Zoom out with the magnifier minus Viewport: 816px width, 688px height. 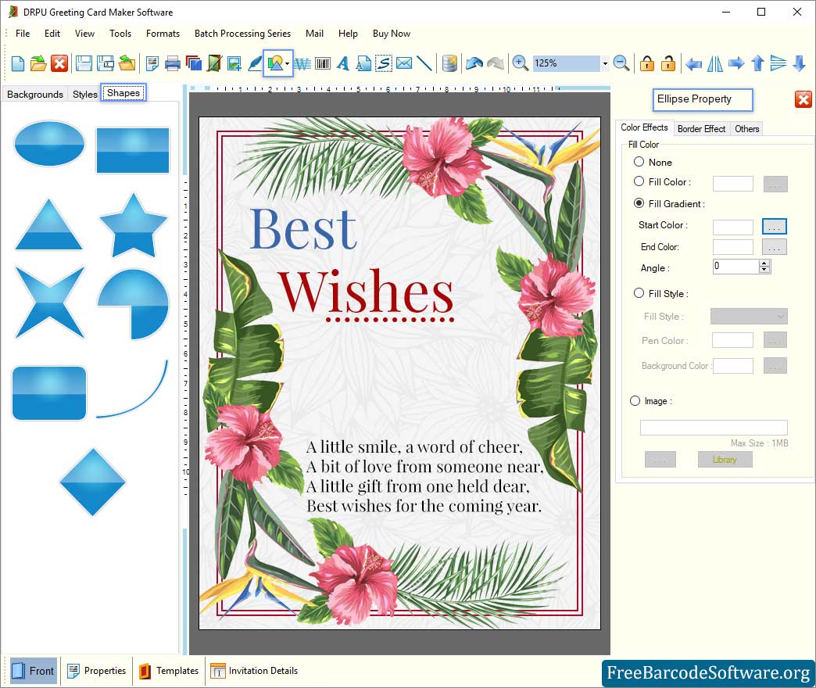pos(621,63)
